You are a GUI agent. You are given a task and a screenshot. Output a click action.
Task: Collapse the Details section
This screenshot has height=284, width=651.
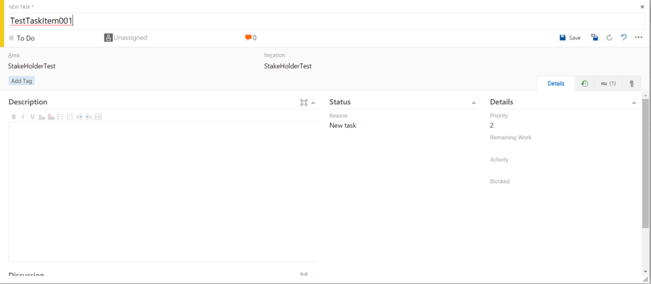pyautogui.click(x=634, y=103)
